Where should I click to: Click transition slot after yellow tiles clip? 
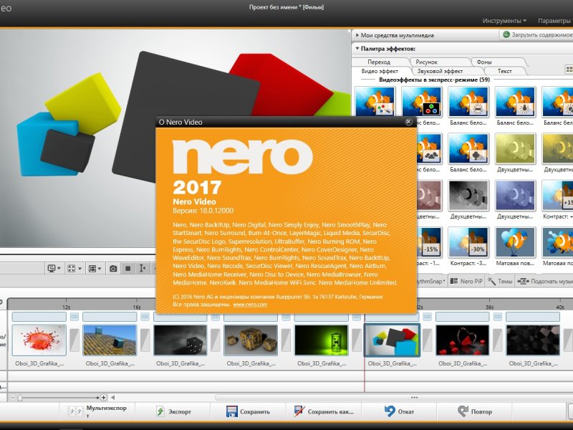point(145,340)
